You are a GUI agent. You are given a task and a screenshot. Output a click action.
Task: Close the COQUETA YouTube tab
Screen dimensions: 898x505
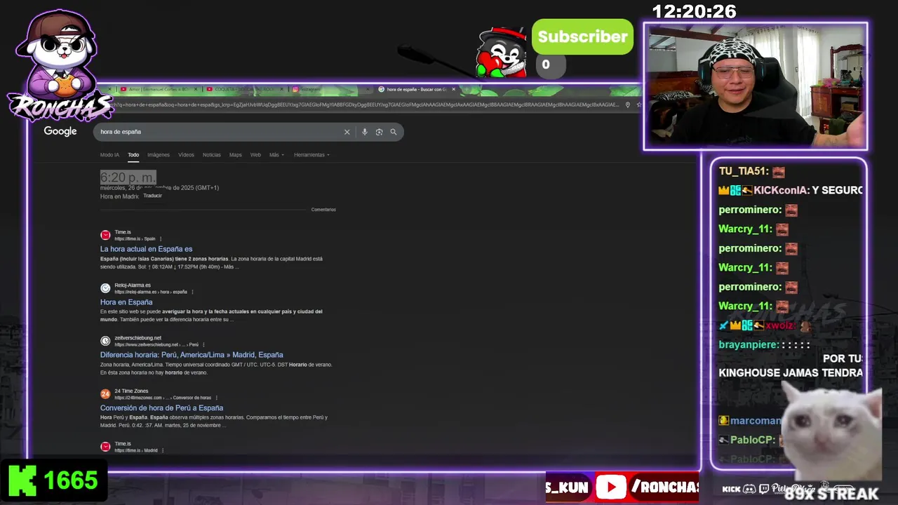(283, 89)
